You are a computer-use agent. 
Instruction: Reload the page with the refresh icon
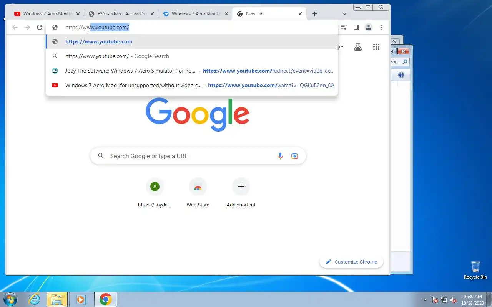pos(39,27)
